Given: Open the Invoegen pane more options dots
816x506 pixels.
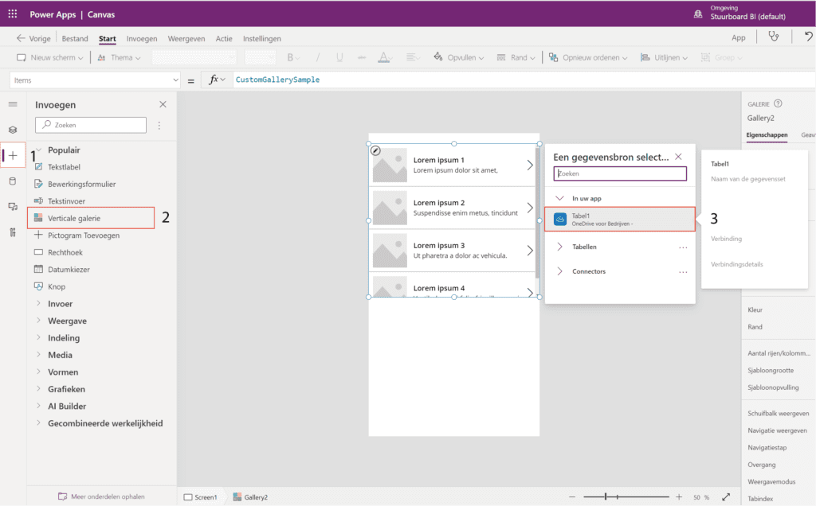Looking at the screenshot, I should (x=159, y=125).
